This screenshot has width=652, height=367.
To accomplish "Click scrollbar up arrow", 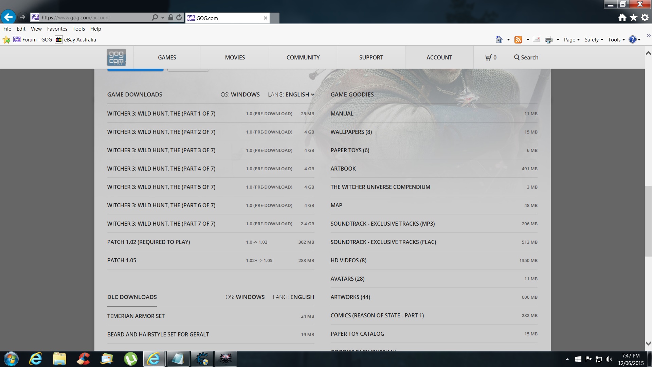I will (648, 53).
